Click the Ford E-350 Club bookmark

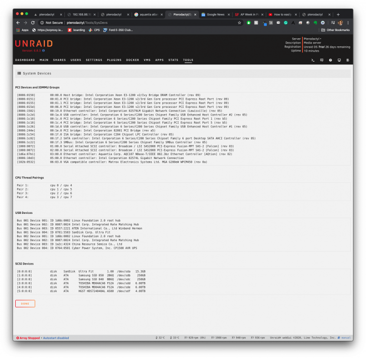click(x=118, y=30)
